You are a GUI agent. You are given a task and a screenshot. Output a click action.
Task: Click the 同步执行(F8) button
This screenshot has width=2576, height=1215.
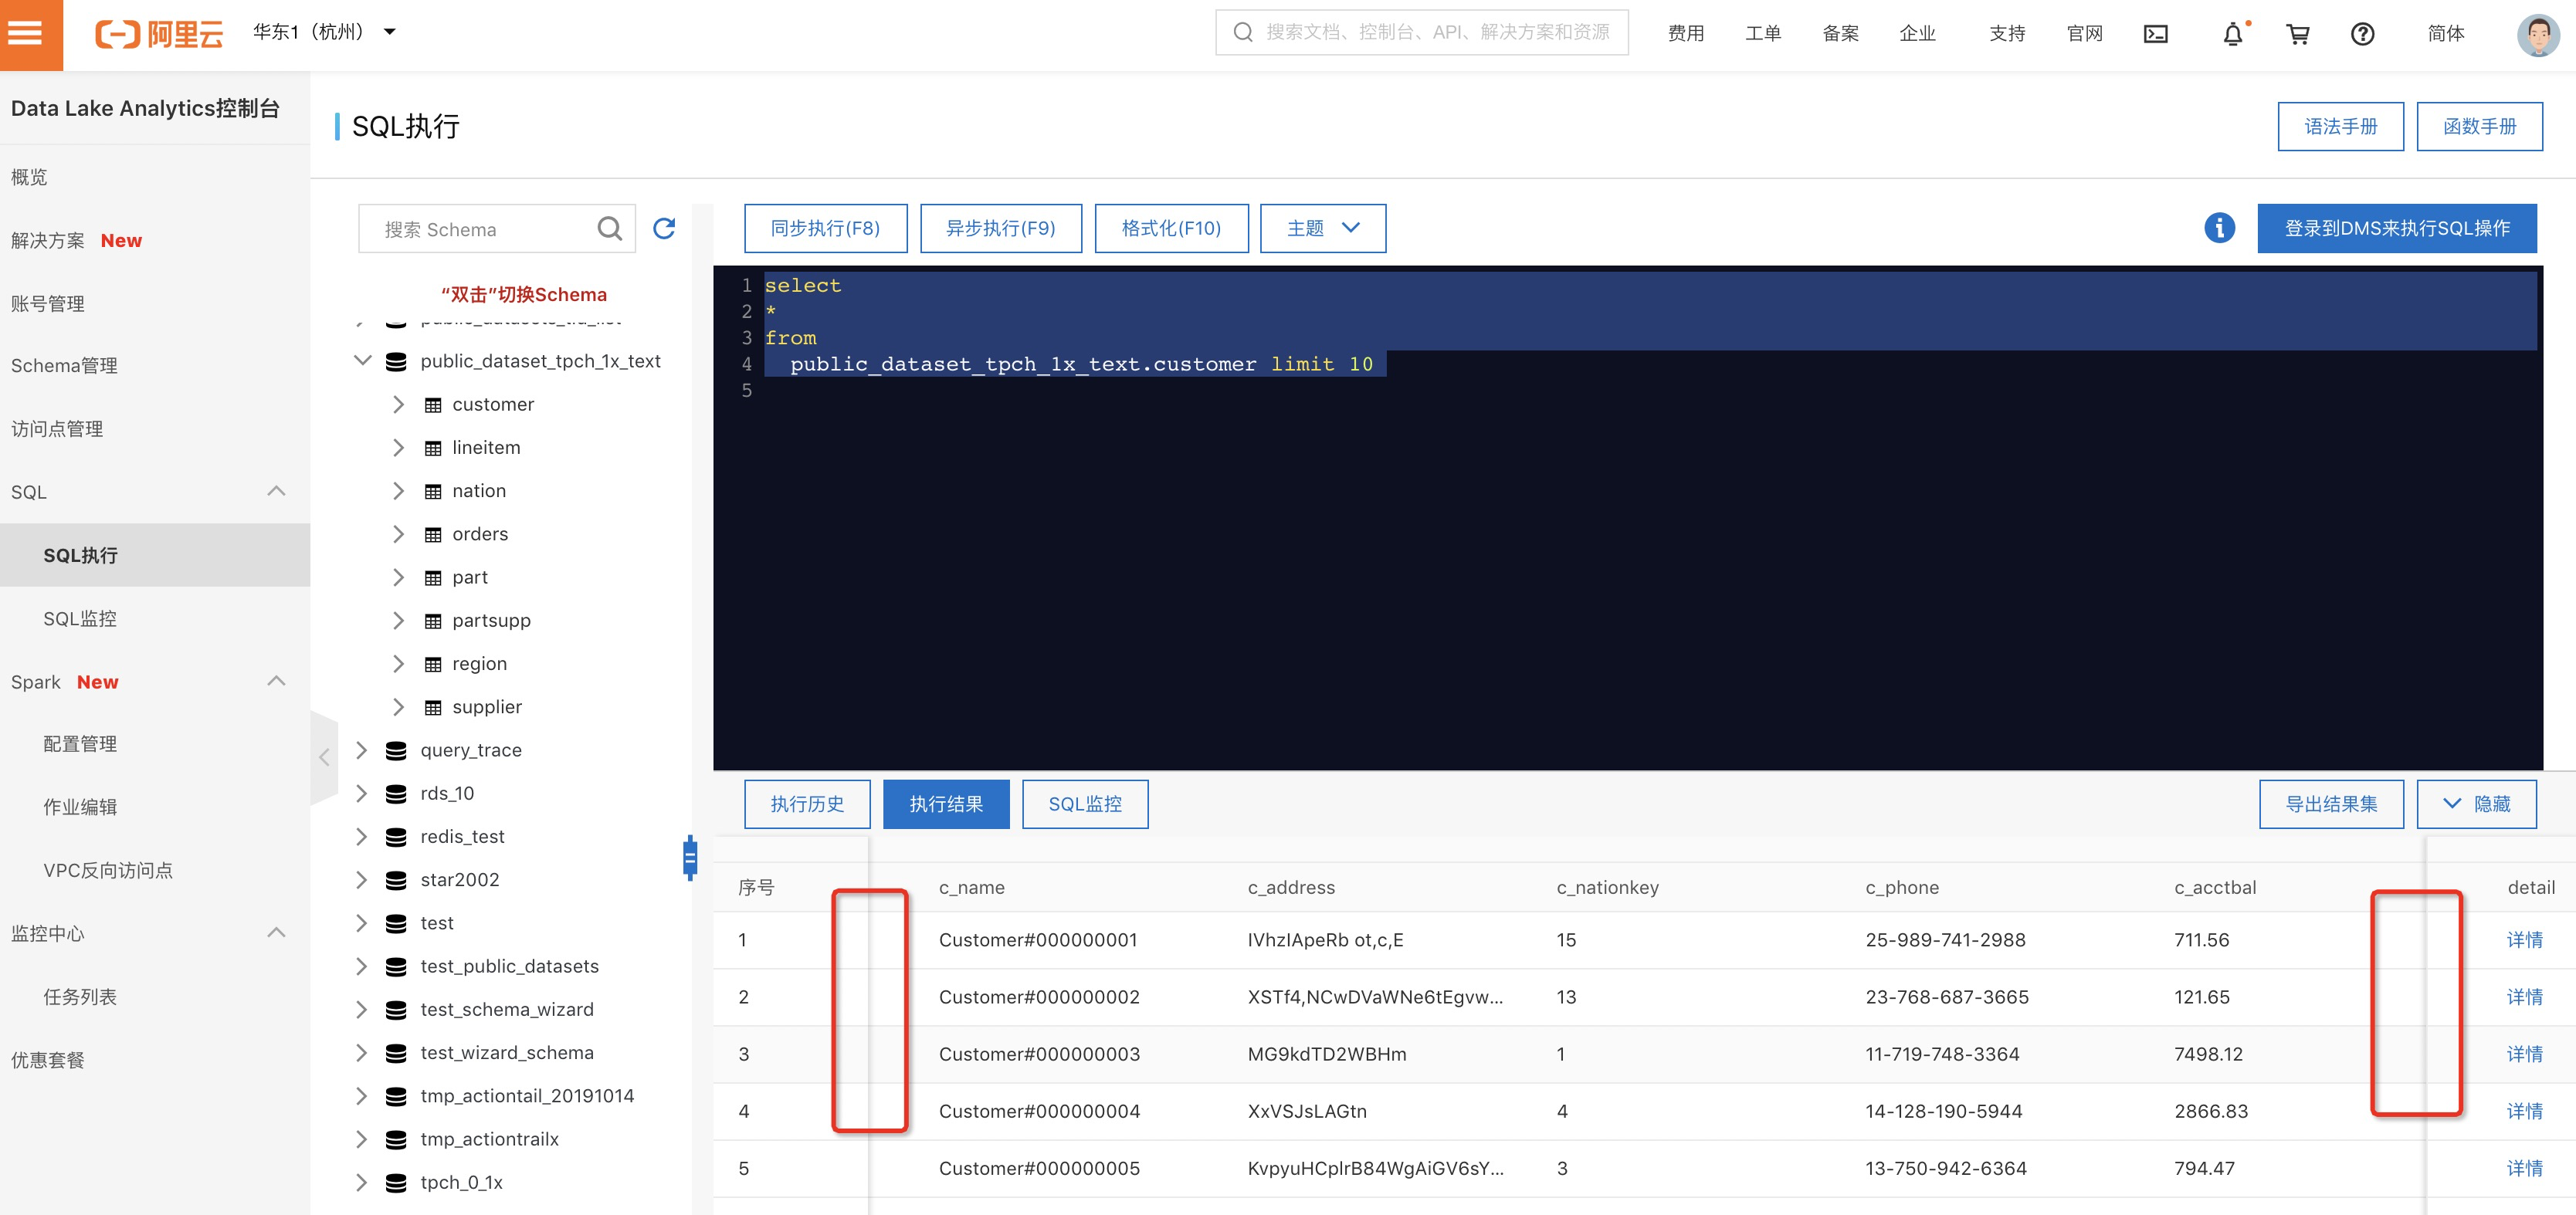tap(825, 228)
